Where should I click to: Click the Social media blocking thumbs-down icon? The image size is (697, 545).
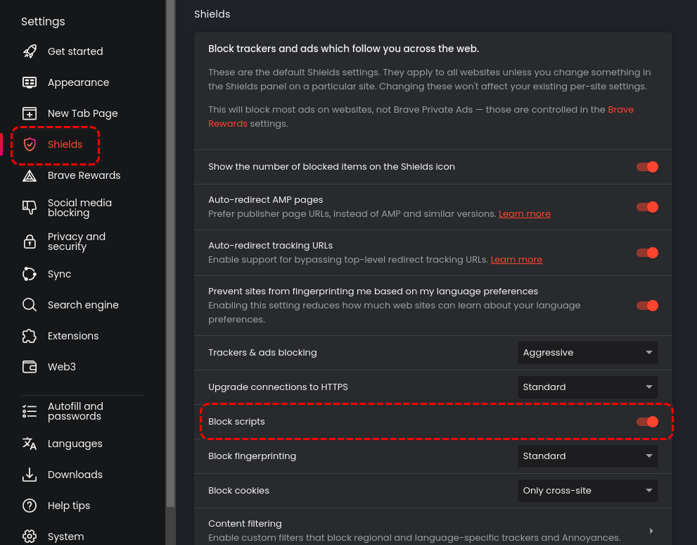coord(30,207)
